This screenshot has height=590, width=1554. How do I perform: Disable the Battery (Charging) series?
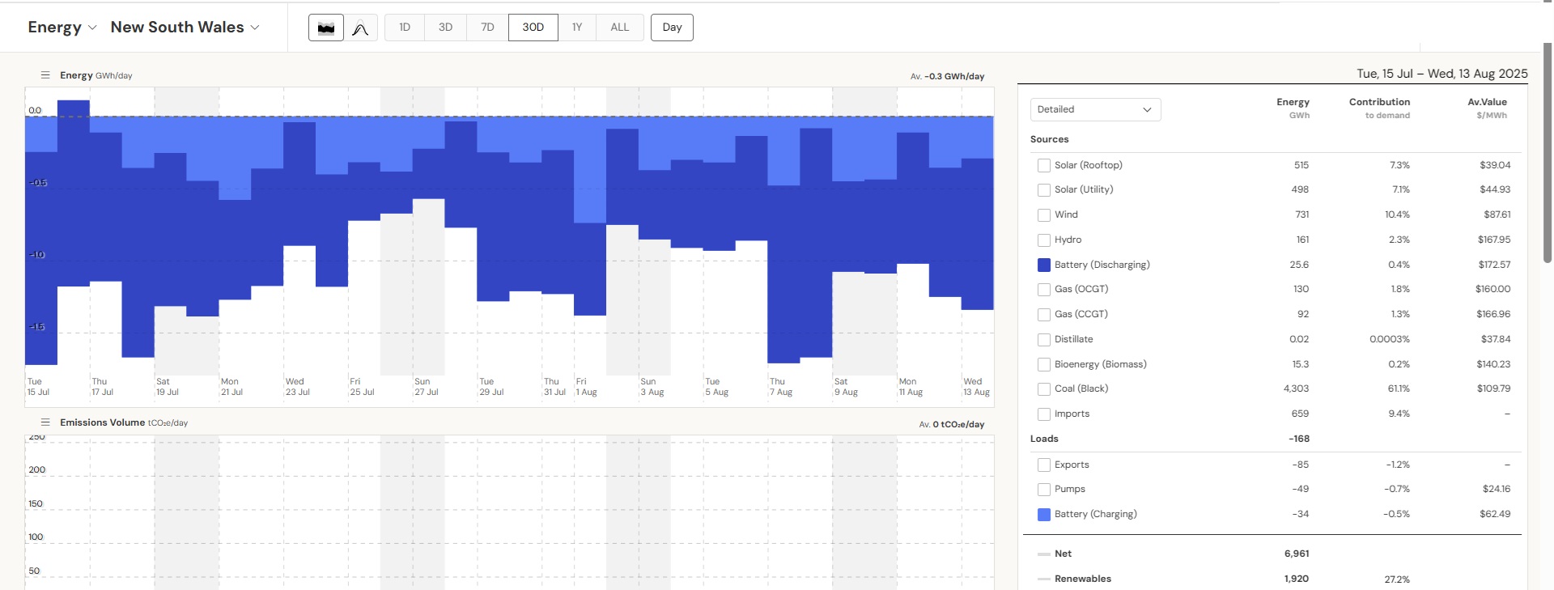pyautogui.click(x=1044, y=514)
